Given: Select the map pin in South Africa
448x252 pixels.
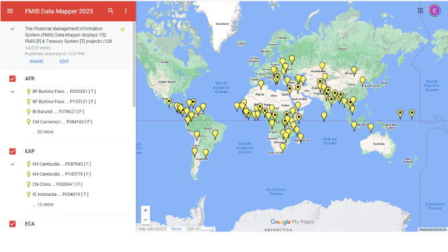Looking at the screenshot, I should [x=283, y=148].
